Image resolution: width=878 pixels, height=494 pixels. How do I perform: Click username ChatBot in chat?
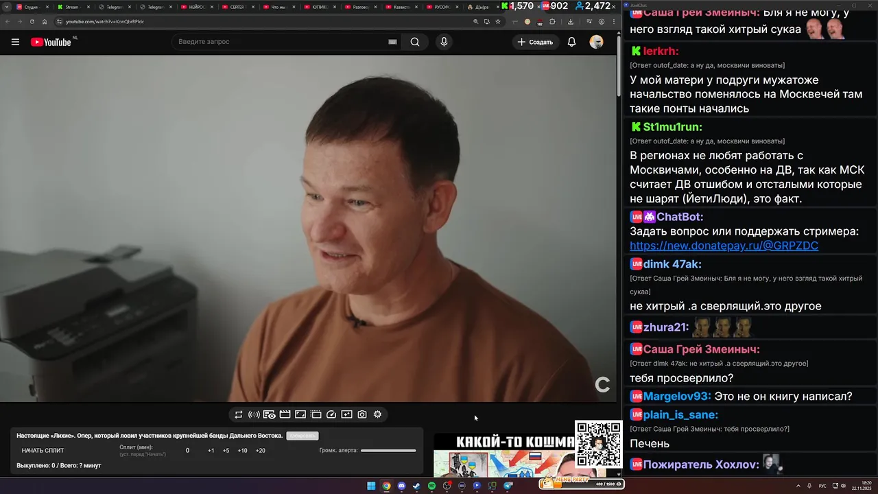tap(680, 217)
